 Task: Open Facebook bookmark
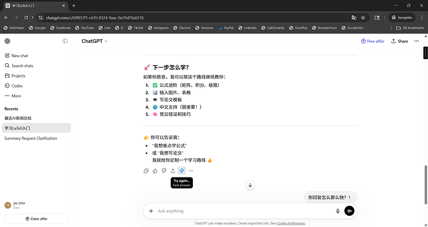click(x=60, y=28)
